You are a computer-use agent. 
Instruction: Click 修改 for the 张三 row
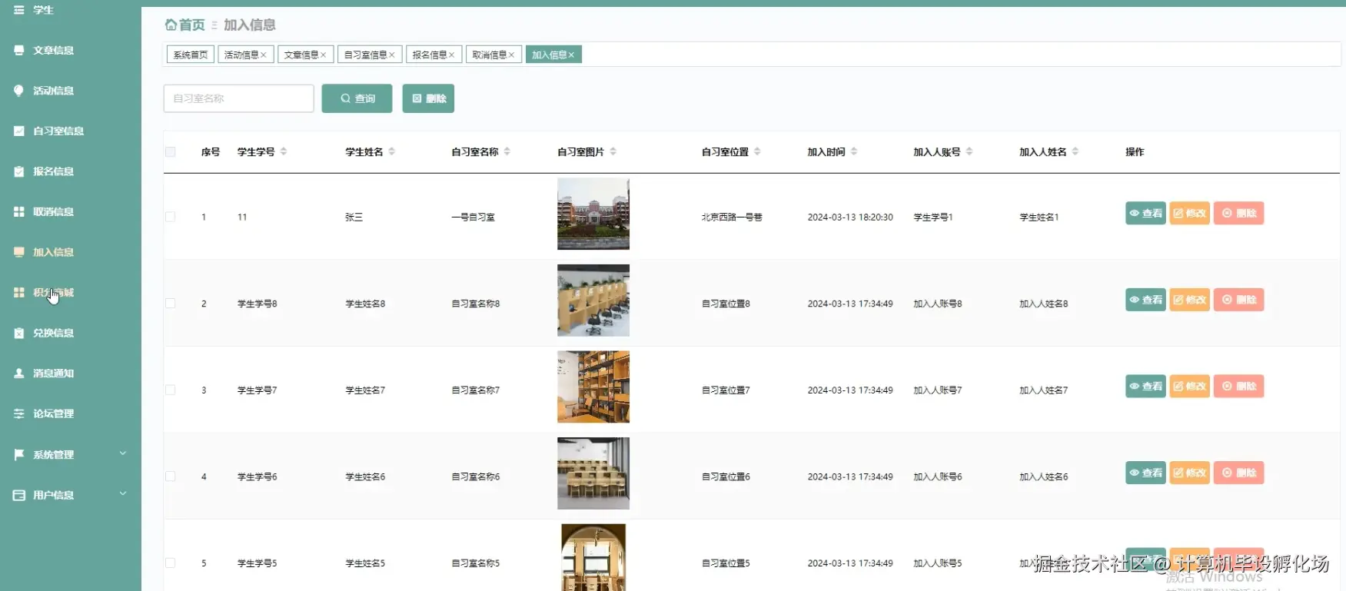click(x=1189, y=213)
